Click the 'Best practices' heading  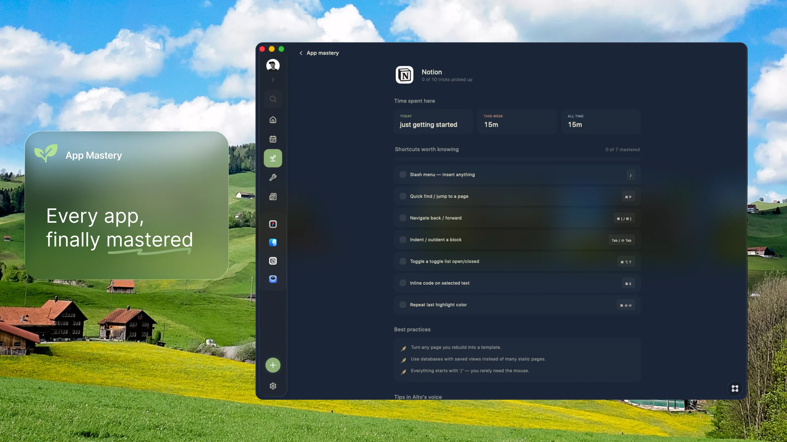click(412, 329)
